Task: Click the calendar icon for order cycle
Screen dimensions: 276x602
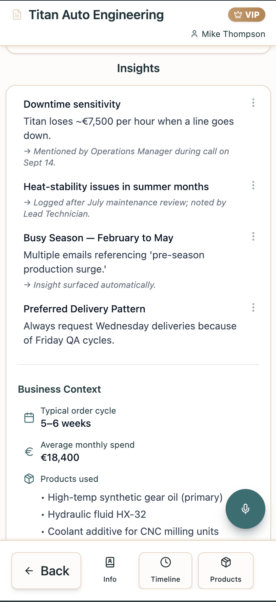Action: click(x=29, y=418)
